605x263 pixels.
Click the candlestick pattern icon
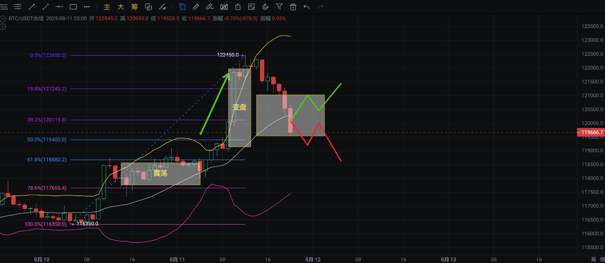(x=224, y=7)
